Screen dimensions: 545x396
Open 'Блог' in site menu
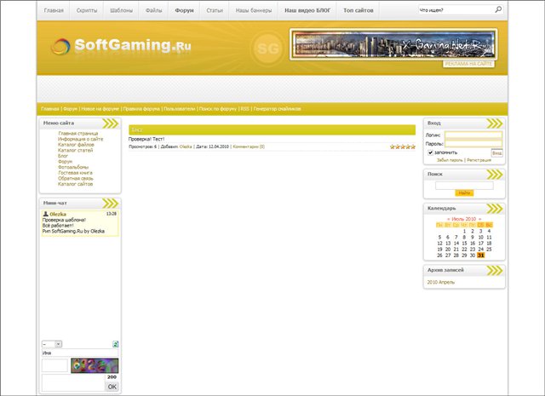tap(63, 156)
